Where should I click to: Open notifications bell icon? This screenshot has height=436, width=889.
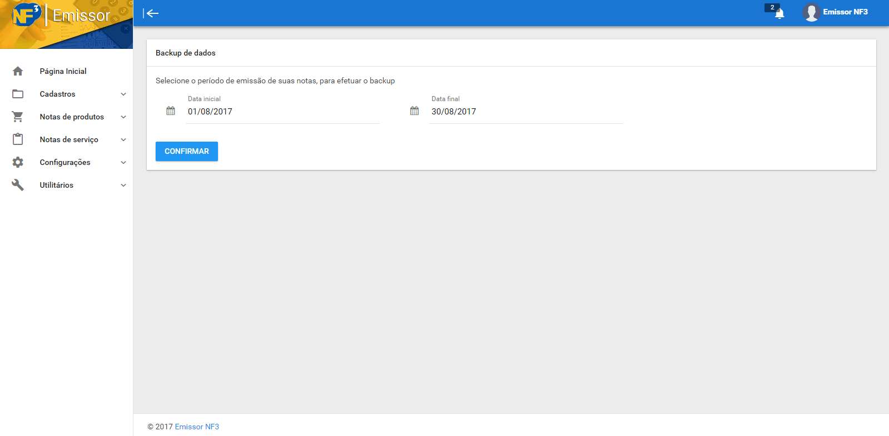point(779,13)
